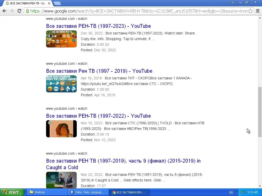Click the browser forward arrow

point(12,11)
